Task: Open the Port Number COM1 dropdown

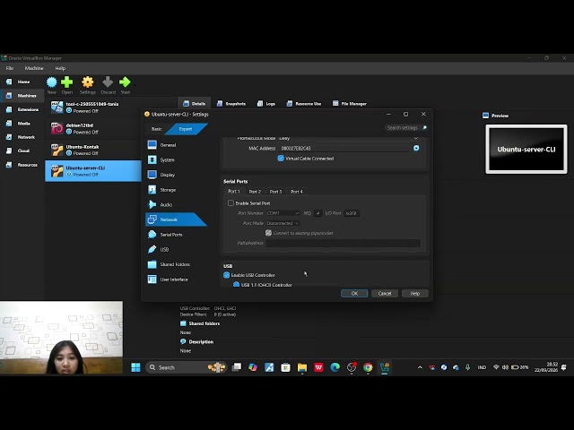Action: [x=283, y=213]
